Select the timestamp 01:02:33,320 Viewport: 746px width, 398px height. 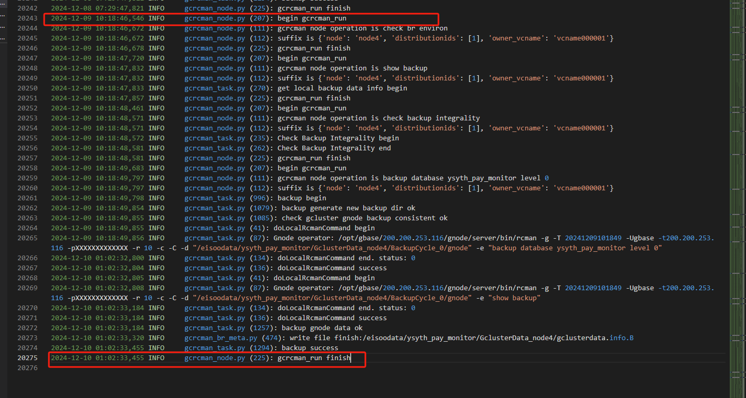pyautogui.click(x=120, y=338)
